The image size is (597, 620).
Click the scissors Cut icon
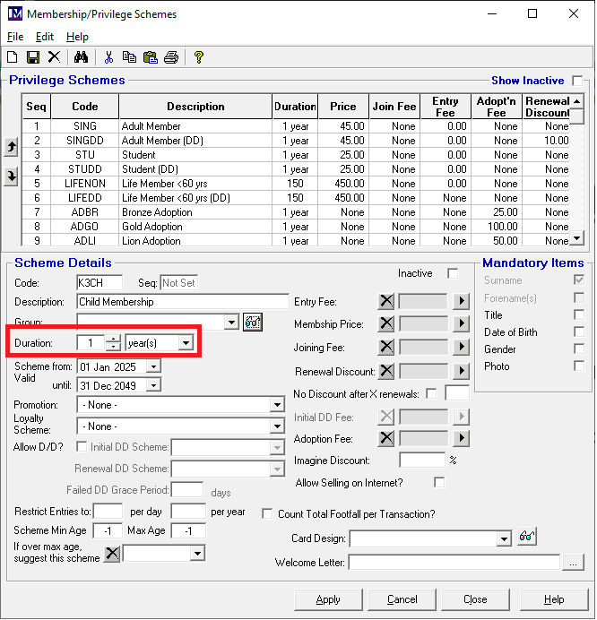point(108,57)
